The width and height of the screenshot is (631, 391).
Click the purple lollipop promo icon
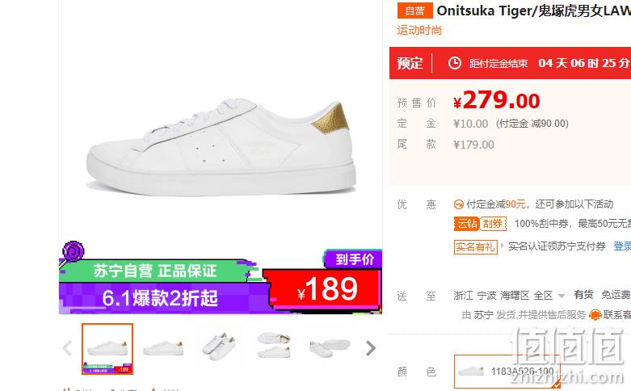tap(74, 252)
